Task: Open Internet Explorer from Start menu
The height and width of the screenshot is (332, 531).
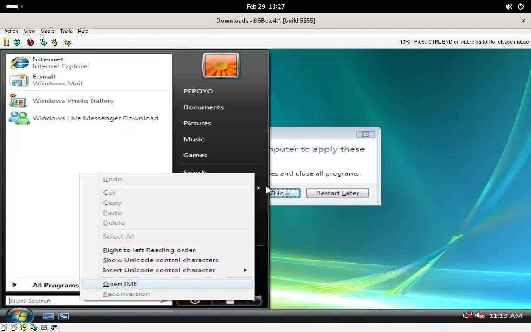Action: [89, 63]
